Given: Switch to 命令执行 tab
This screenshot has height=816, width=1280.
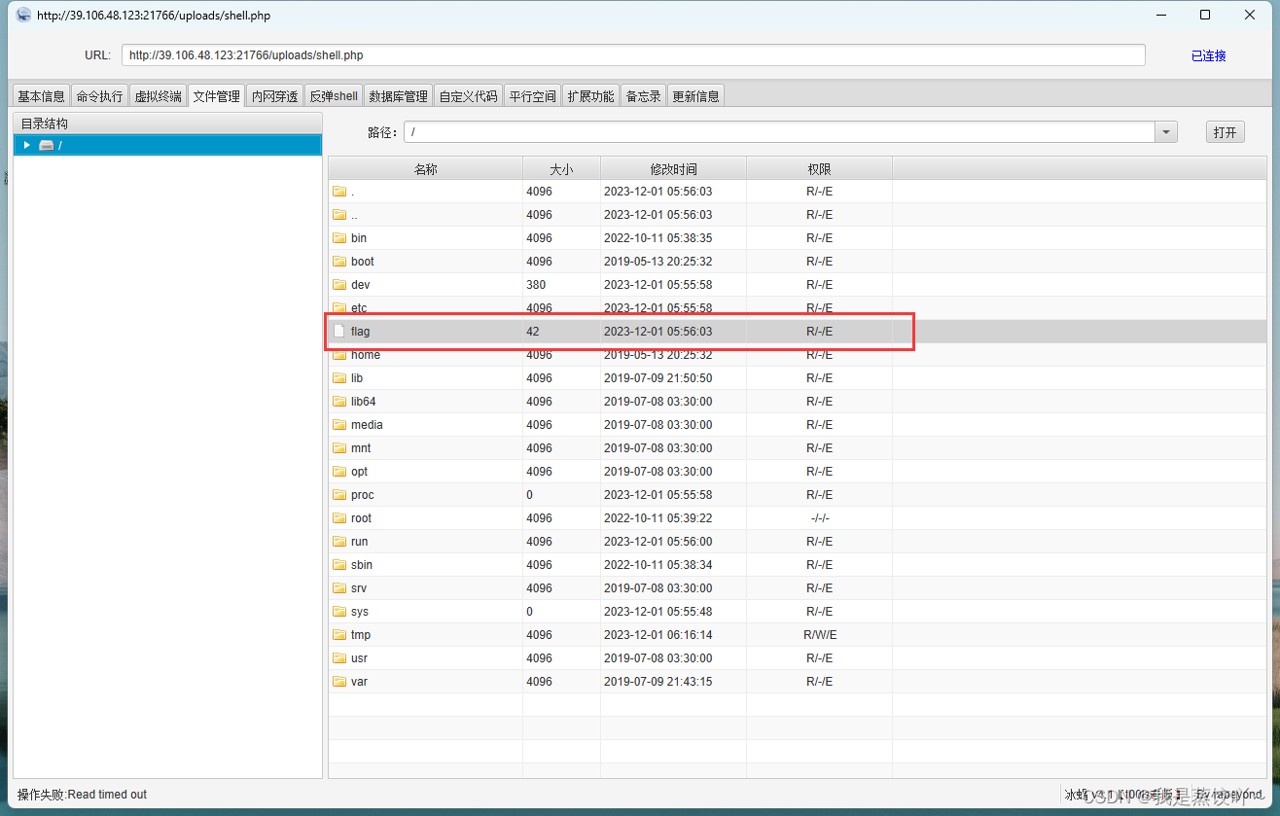Looking at the screenshot, I should pyautogui.click(x=99, y=96).
